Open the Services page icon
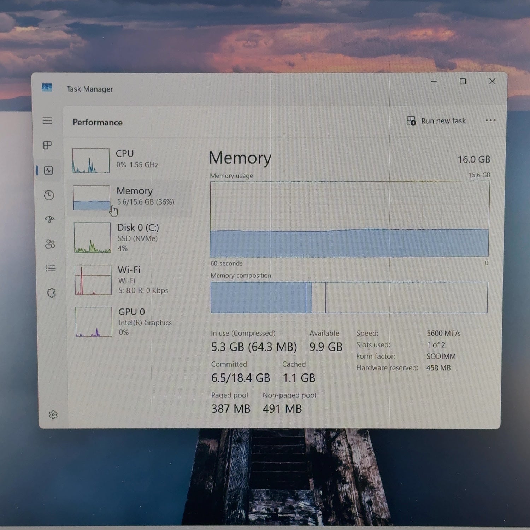 pyautogui.click(x=51, y=293)
